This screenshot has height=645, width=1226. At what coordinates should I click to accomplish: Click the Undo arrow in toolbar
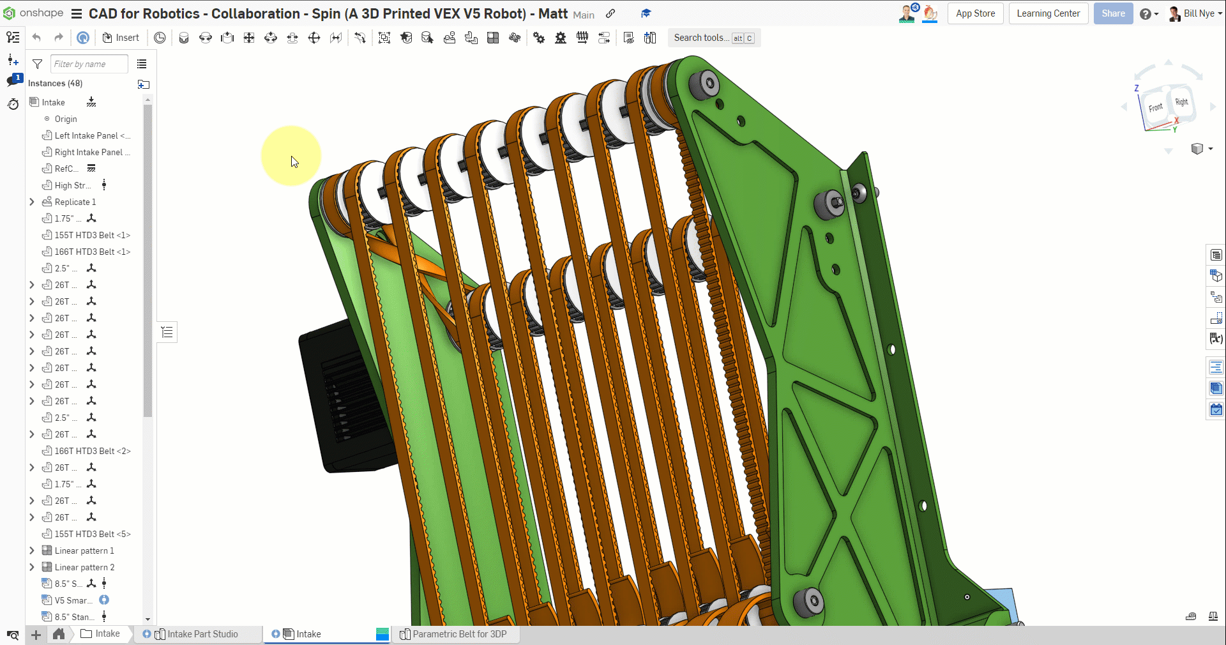36,38
